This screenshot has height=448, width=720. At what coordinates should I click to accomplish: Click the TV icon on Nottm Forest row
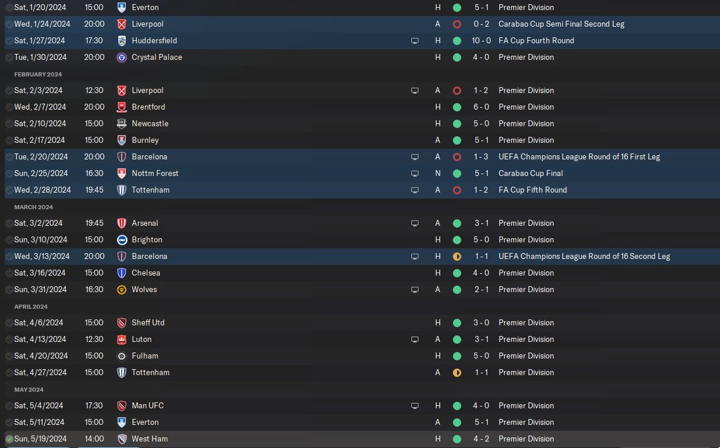point(415,174)
